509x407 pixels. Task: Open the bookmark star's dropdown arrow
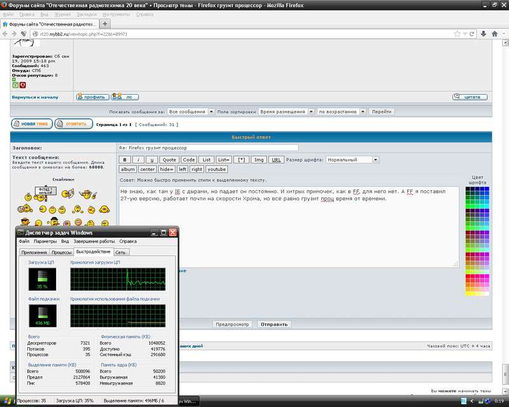pyautogui.click(x=464, y=34)
